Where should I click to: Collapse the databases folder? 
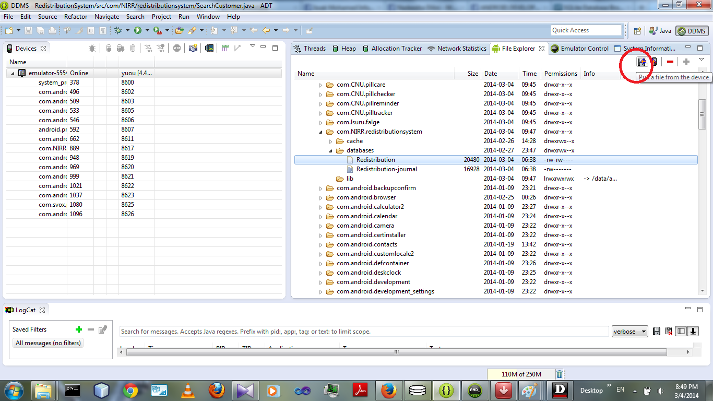(x=331, y=150)
